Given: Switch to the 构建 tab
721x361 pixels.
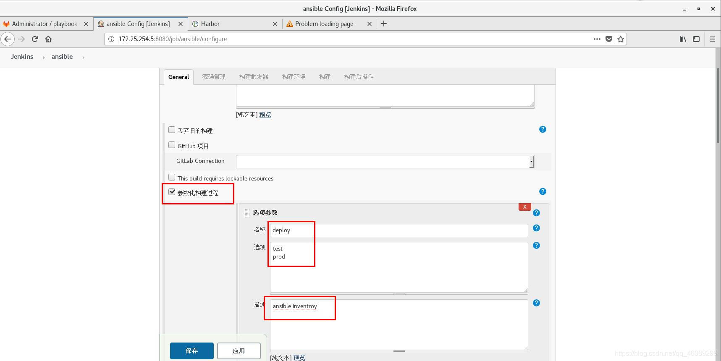Looking at the screenshot, I should (325, 77).
